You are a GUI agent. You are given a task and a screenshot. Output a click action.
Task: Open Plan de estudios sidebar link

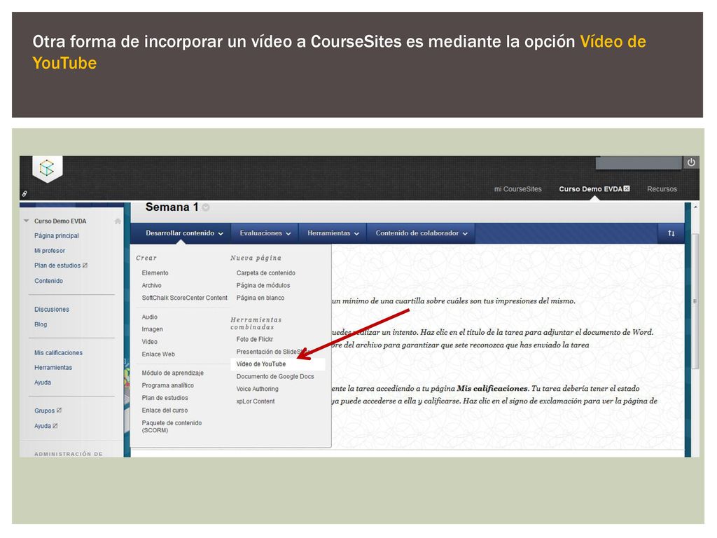[57, 265]
